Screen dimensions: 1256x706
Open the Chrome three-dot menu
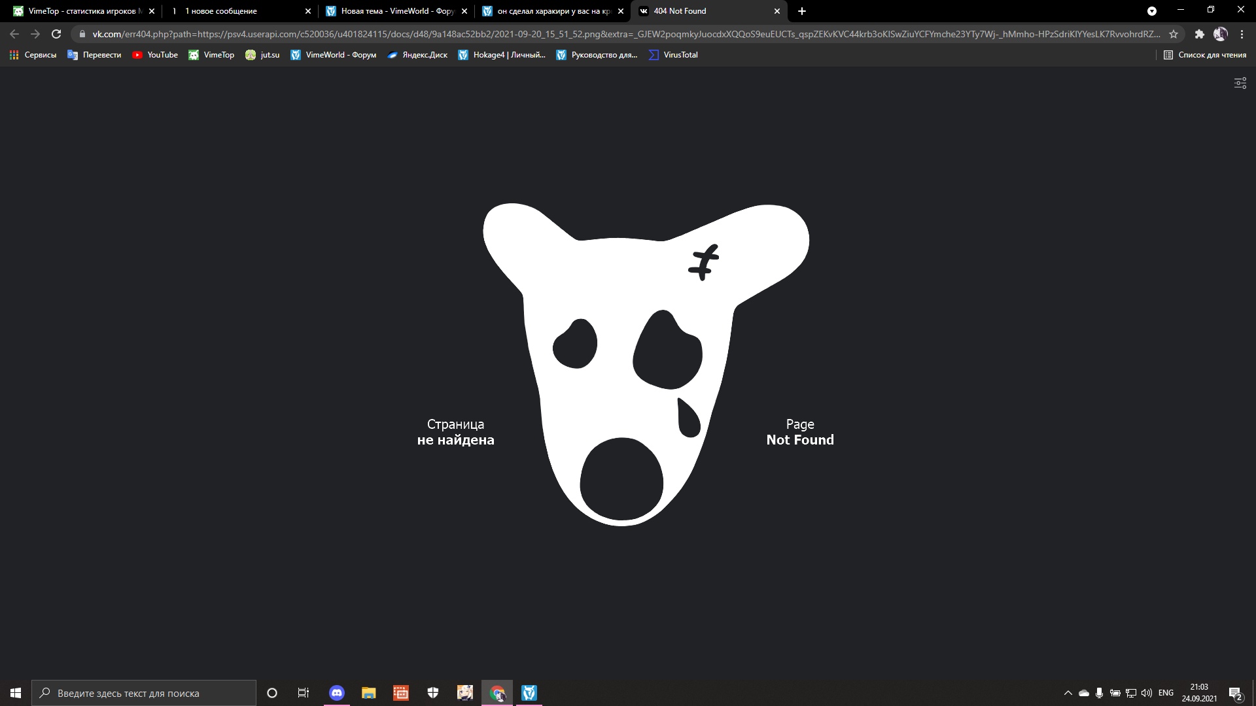1242,34
